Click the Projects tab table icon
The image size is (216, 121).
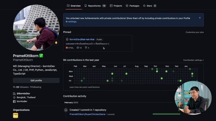point(111,6)
